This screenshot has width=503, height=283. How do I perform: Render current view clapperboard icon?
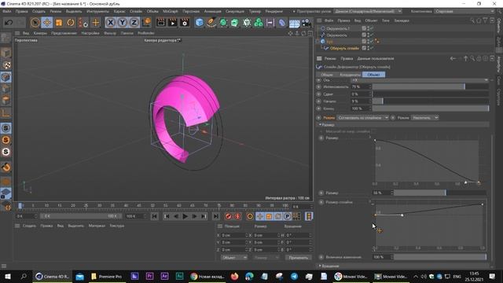tap(160, 23)
